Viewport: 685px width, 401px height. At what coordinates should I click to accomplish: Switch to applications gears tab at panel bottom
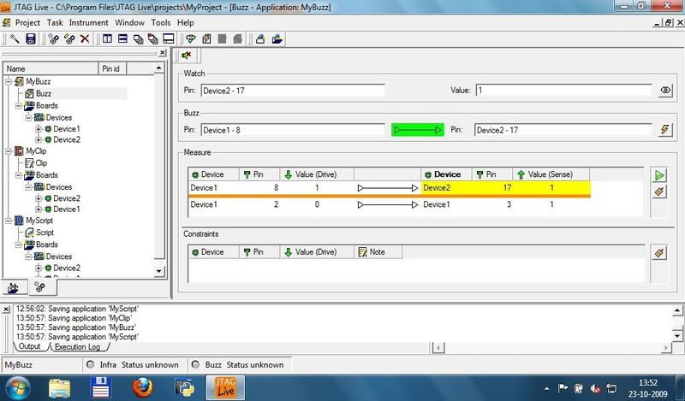39,286
